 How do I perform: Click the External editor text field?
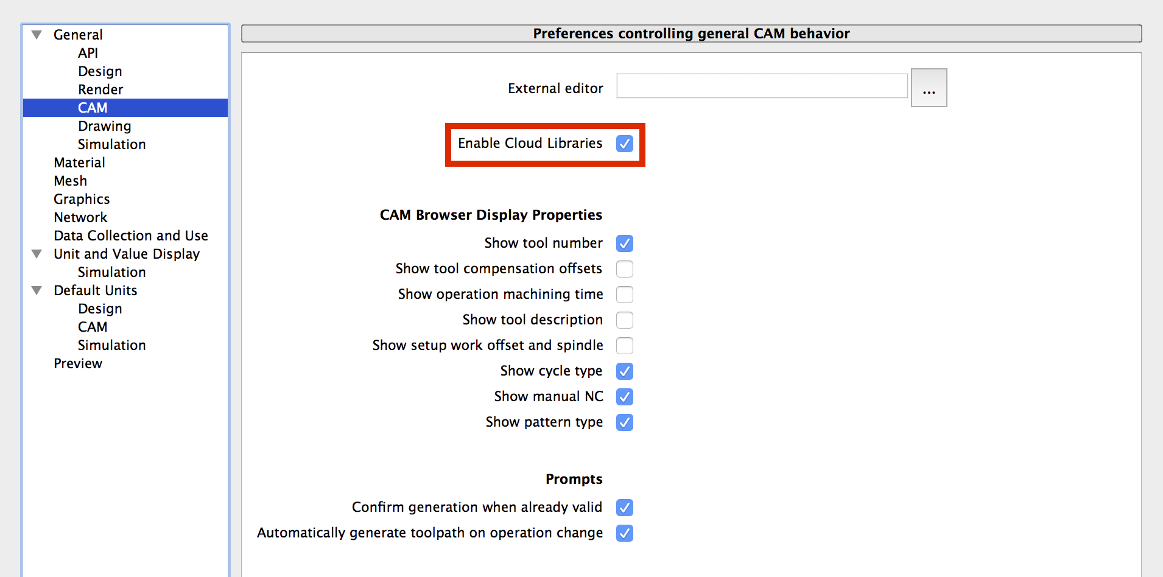(762, 86)
